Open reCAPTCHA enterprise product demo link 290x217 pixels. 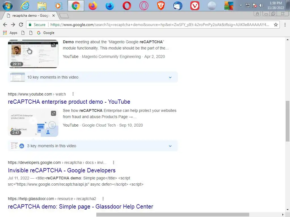(x=69, y=102)
